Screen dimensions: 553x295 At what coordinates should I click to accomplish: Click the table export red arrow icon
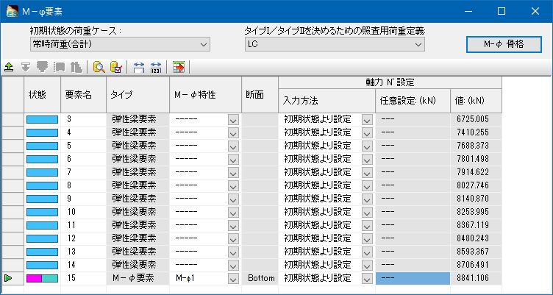pos(179,67)
